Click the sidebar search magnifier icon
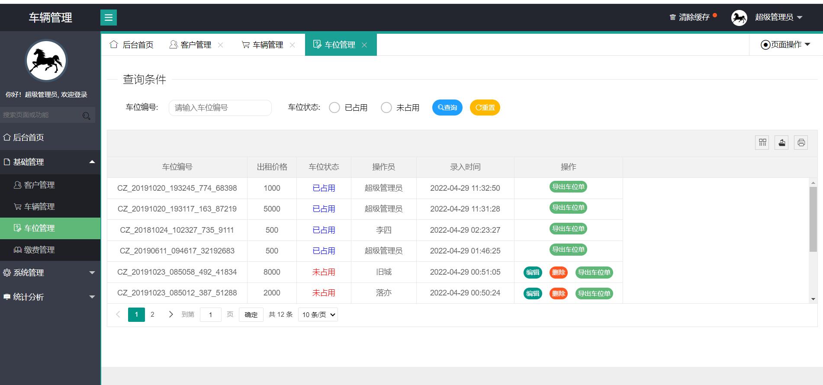Viewport: 823px width, 385px height. tap(86, 115)
